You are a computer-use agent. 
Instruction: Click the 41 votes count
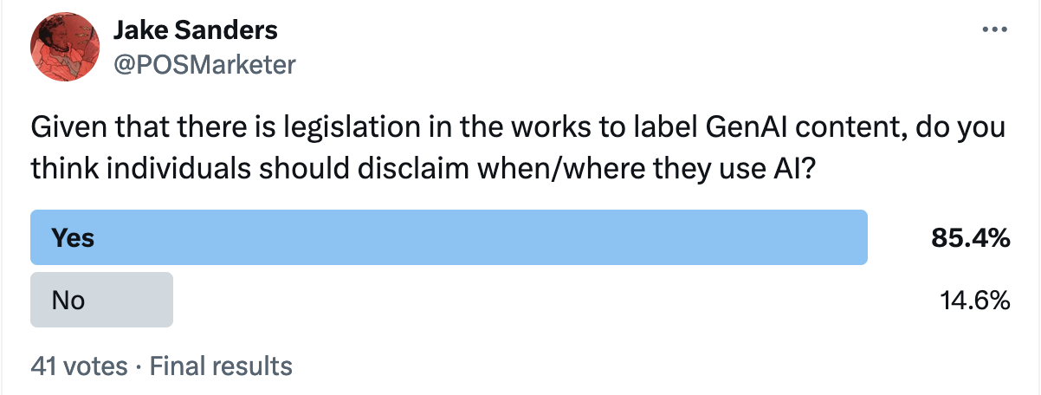pyautogui.click(x=79, y=366)
